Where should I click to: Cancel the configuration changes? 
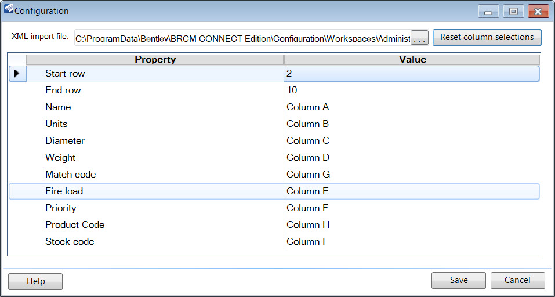pos(517,280)
